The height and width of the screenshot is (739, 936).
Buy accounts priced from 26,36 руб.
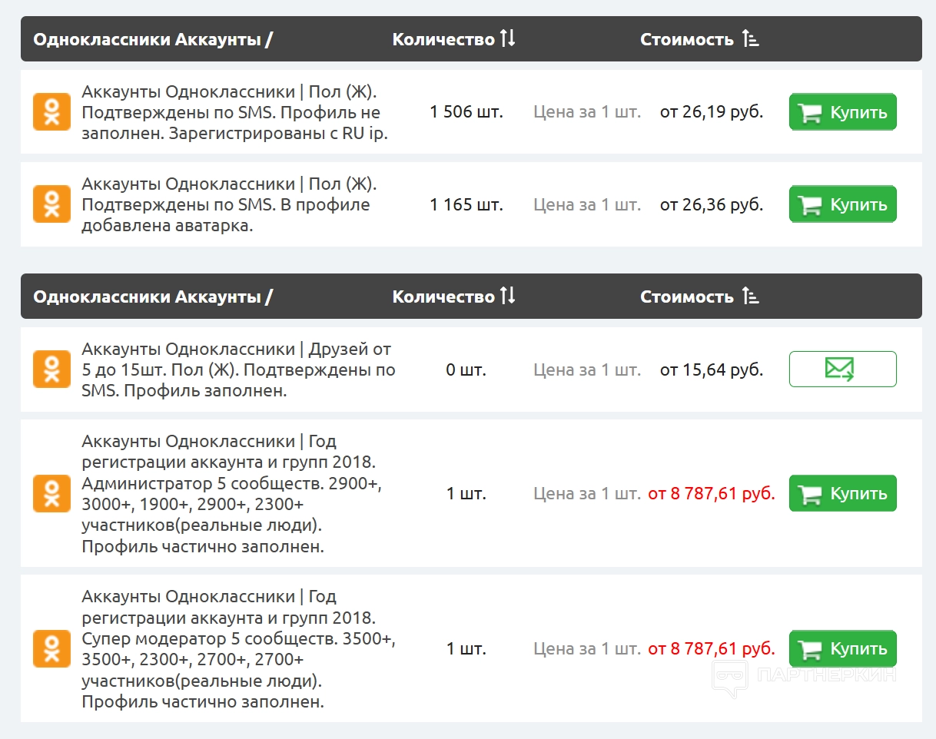[x=842, y=204]
